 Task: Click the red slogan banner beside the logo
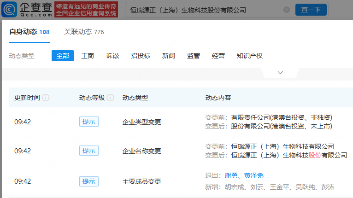click(x=86, y=10)
